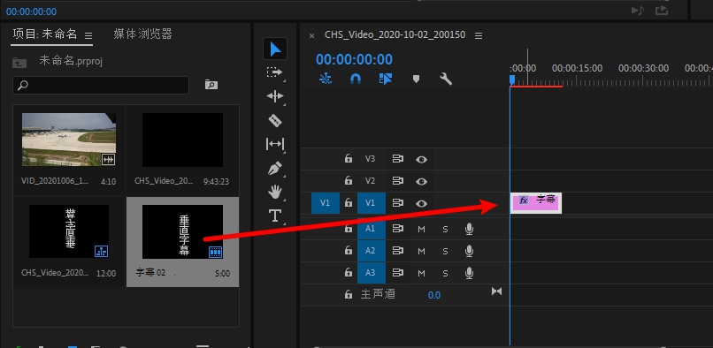Select the Hand tool
713x348 pixels.
(x=275, y=193)
